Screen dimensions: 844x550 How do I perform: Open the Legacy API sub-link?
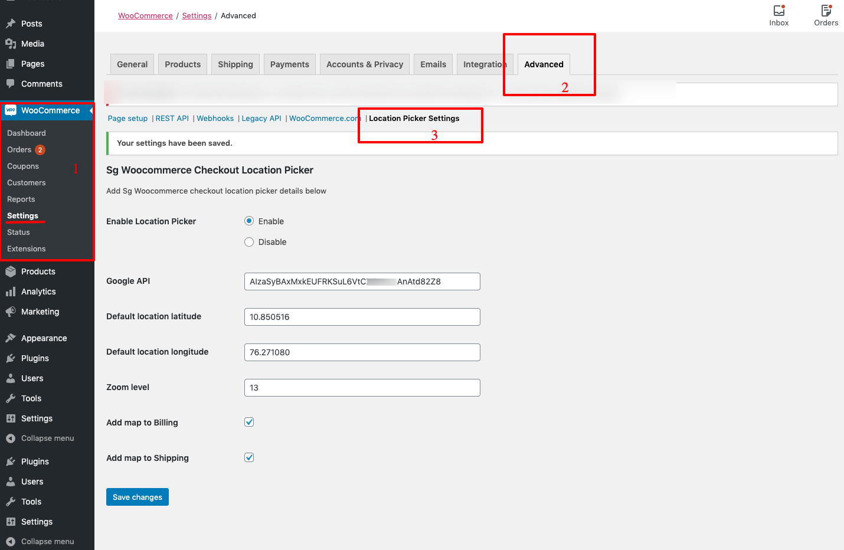[x=261, y=118]
